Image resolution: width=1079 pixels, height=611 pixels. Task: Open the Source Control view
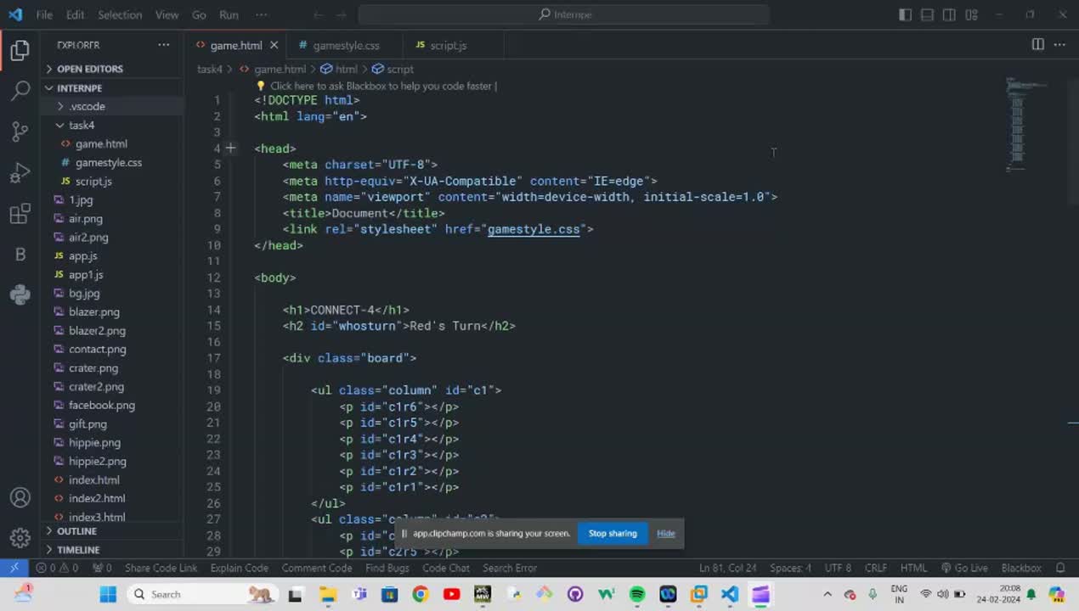click(x=20, y=132)
